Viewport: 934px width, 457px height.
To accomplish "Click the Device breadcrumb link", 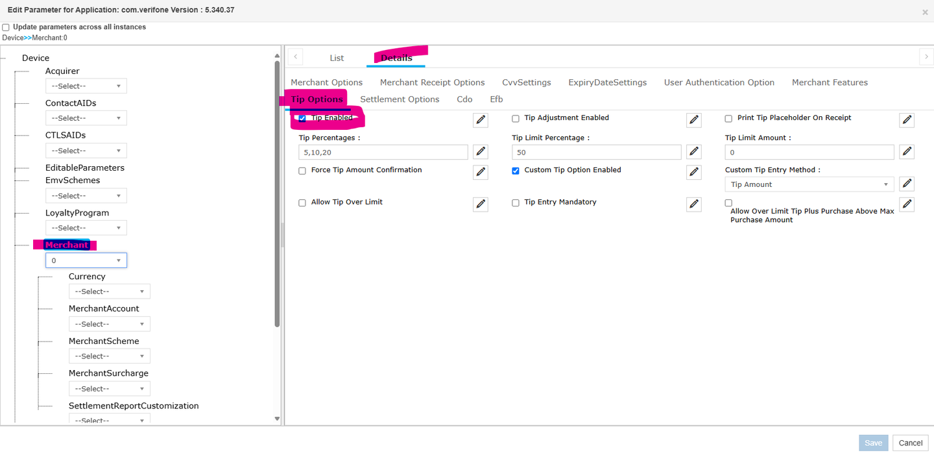I will coord(12,38).
